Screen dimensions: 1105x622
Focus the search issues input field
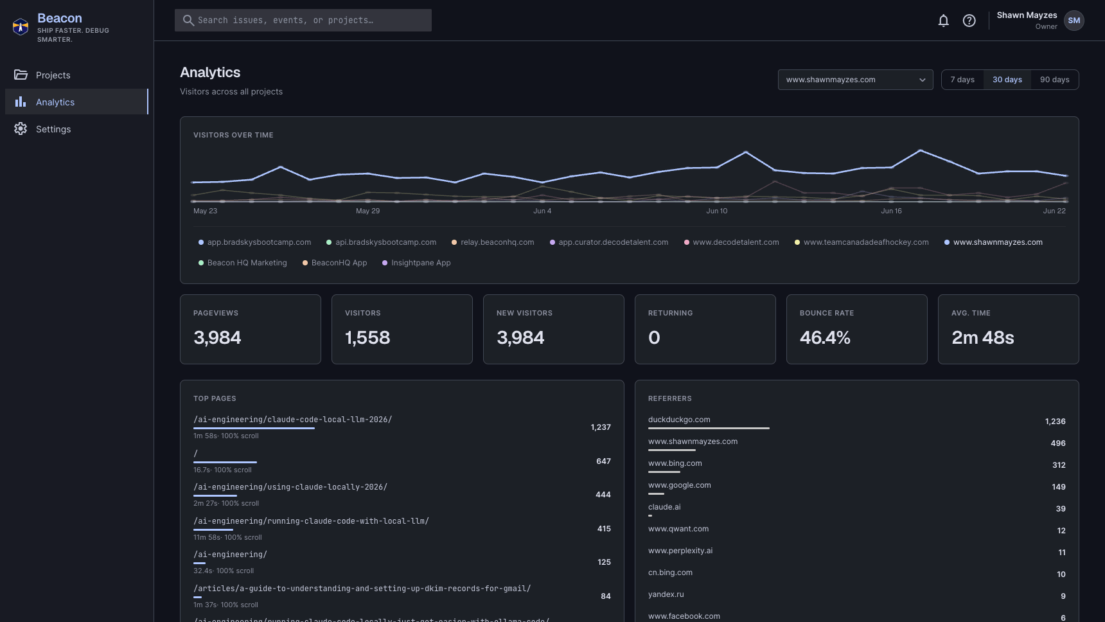coord(303,21)
